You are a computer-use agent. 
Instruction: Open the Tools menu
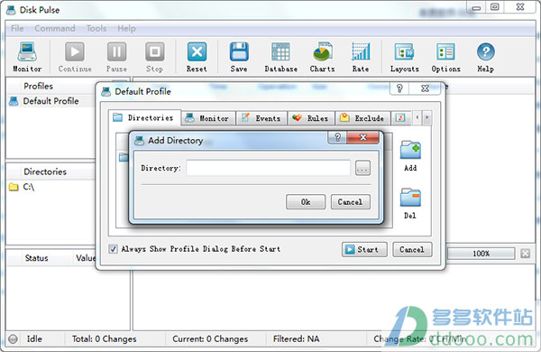pos(96,28)
